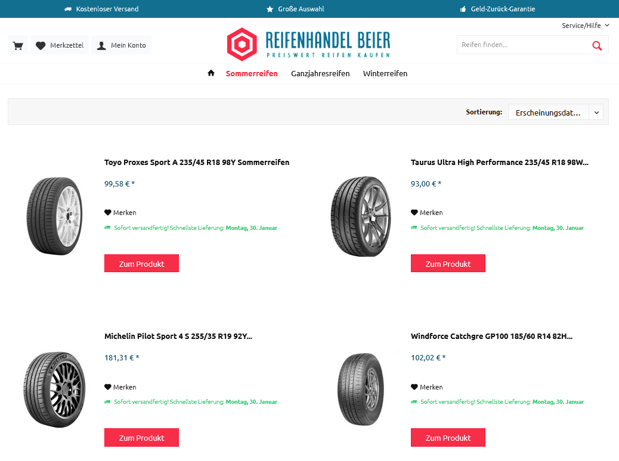619x461 pixels.
Task: Open the shopping cart icon
Action: coord(18,45)
